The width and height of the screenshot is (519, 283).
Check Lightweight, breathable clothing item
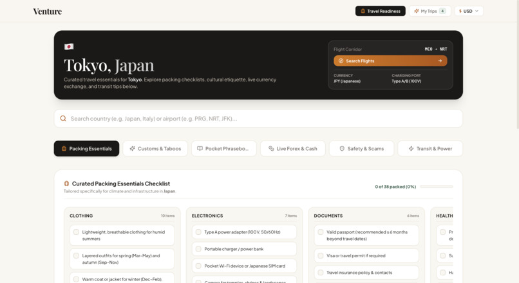pyautogui.click(x=76, y=232)
